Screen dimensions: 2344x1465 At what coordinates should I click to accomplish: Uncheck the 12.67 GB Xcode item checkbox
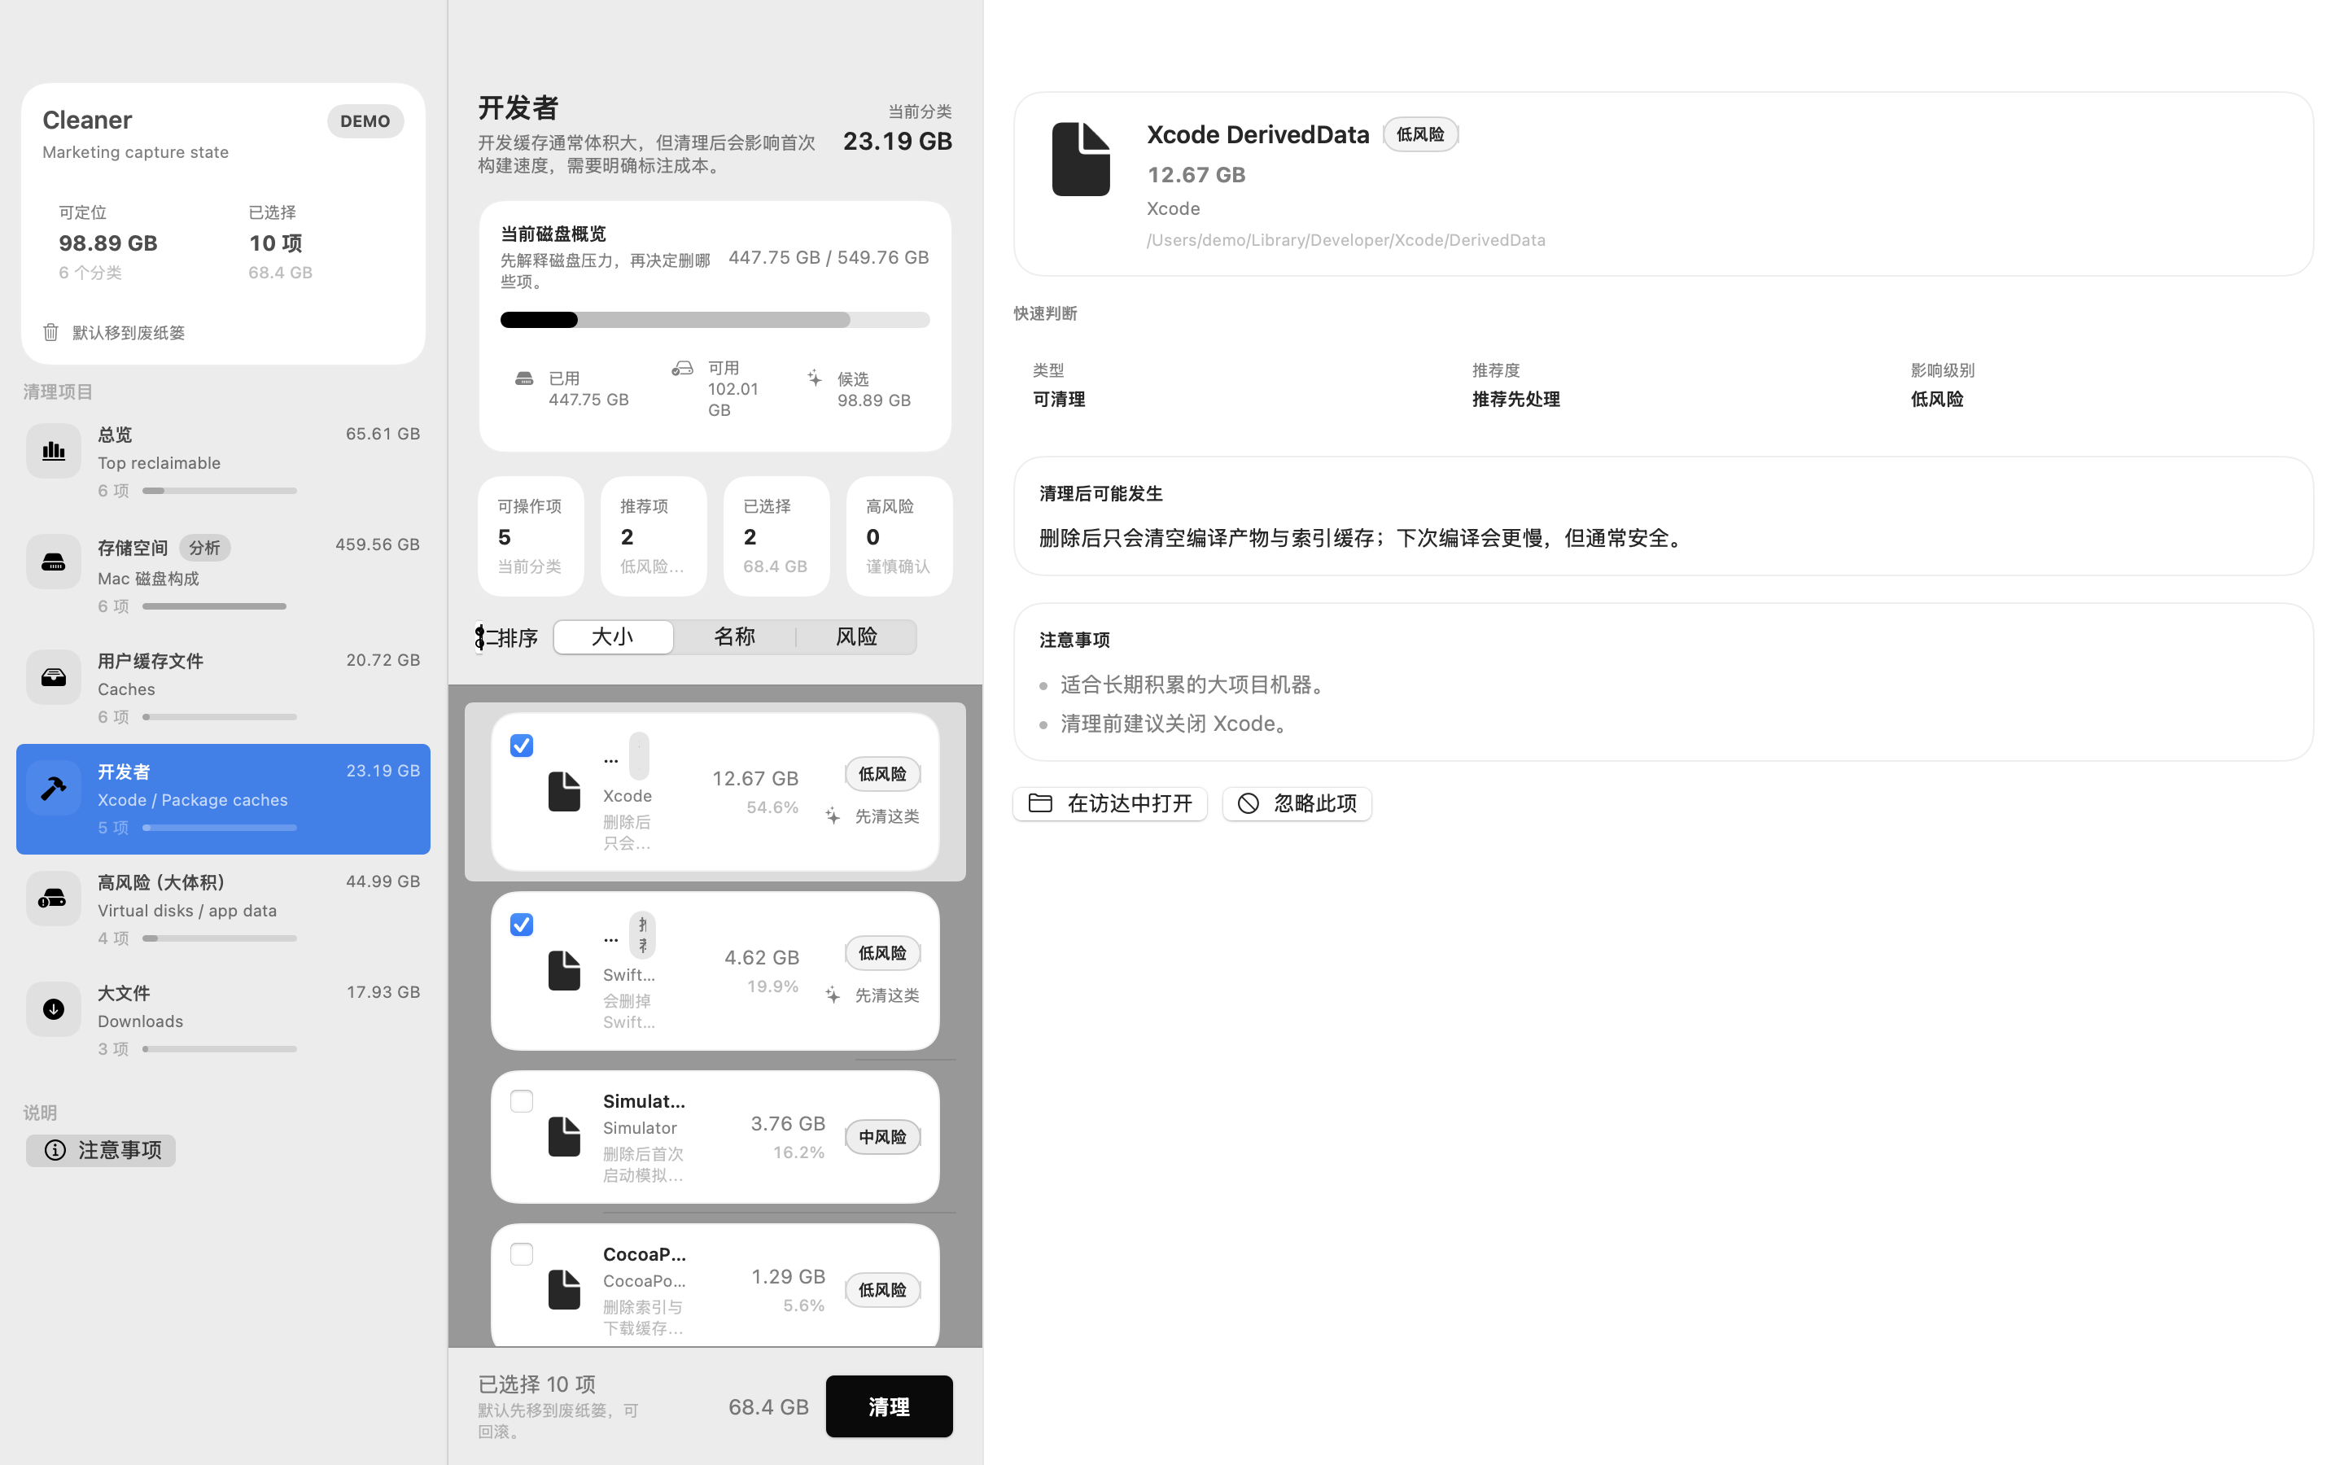tap(521, 745)
